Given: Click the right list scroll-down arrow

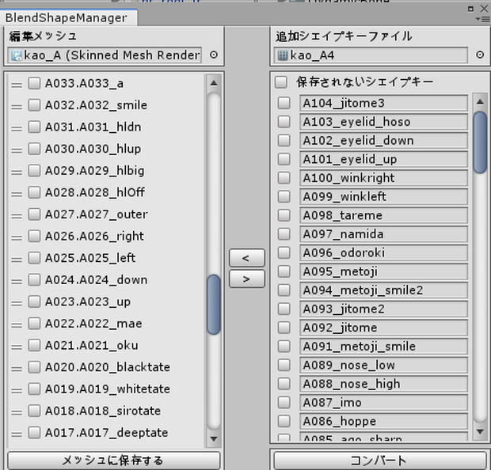Looking at the screenshot, I should [x=480, y=431].
